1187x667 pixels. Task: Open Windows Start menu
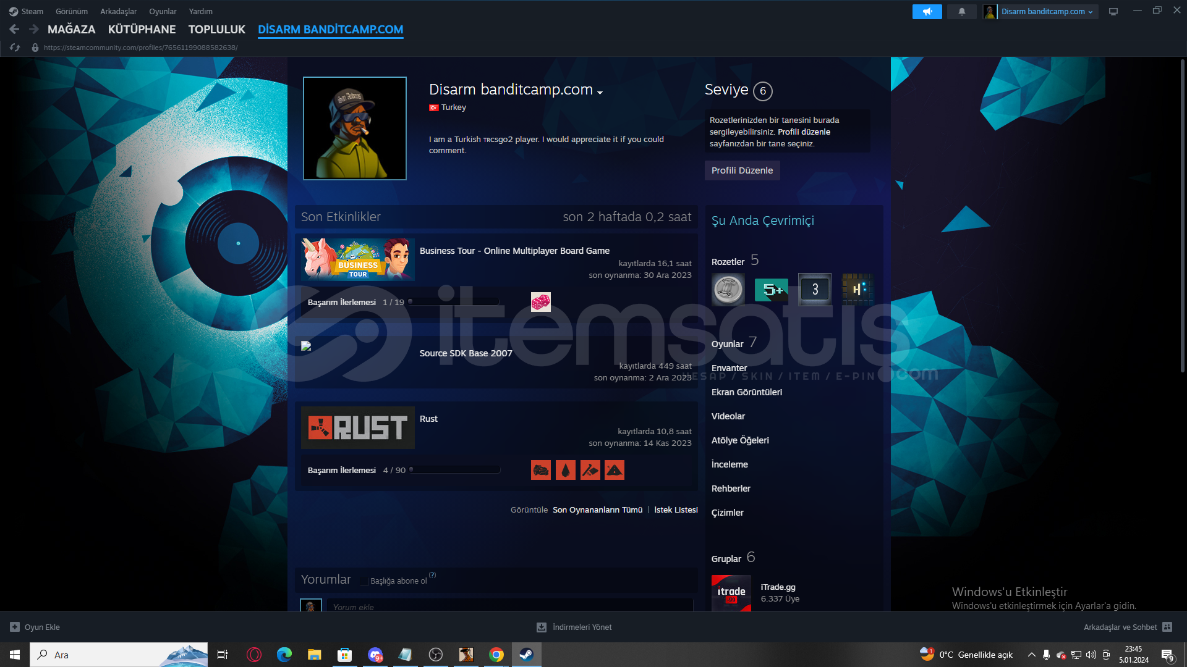click(15, 655)
